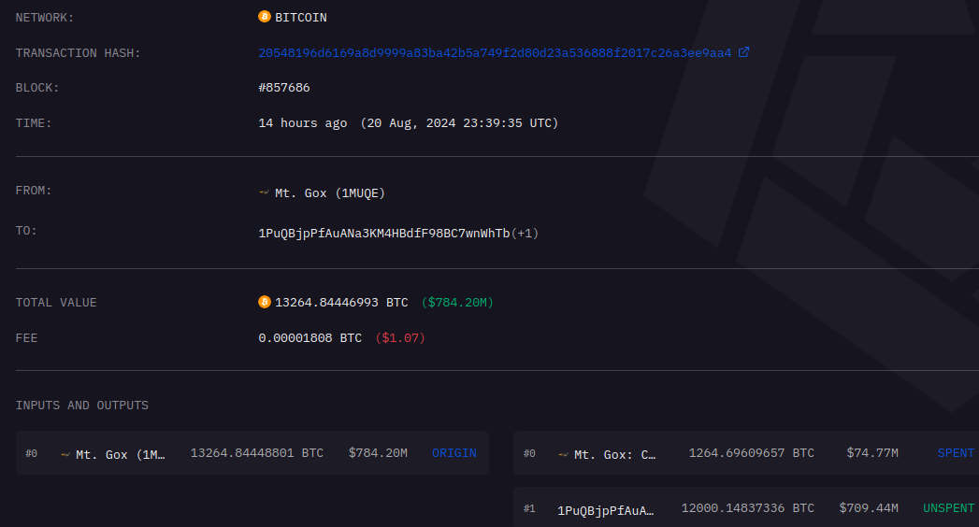Click the $74.77M output value
The width and height of the screenshot is (979, 527).
pyautogui.click(x=872, y=453)
